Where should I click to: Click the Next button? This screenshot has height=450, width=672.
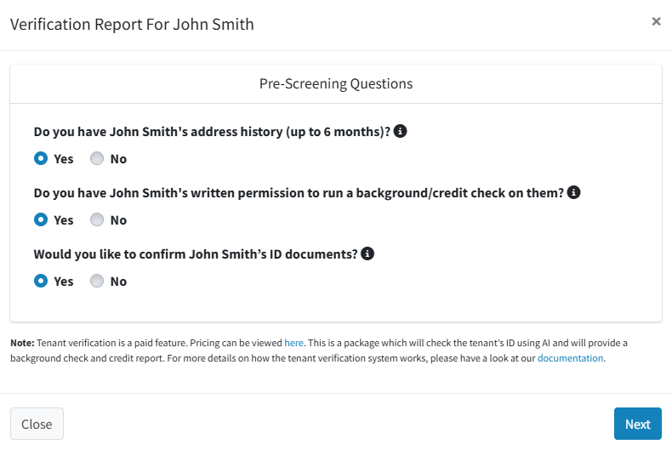point(638,424)
